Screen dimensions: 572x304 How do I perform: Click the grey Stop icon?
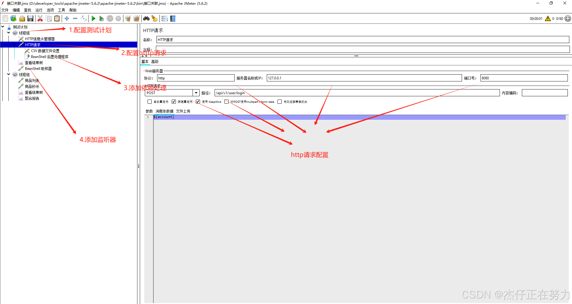pos(110,18)
